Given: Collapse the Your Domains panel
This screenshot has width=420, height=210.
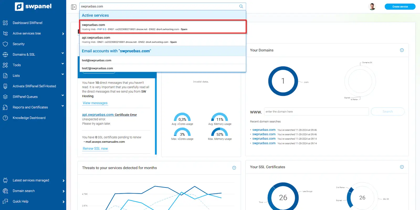Looking at the screenshot, I should pyautogui.click(x=402, y=50).
